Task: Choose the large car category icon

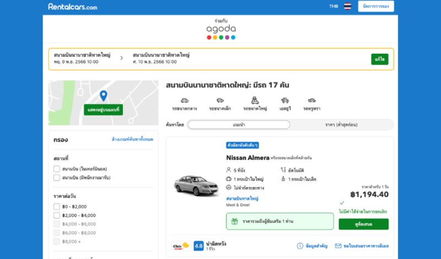Action: [x=255, y=101]
